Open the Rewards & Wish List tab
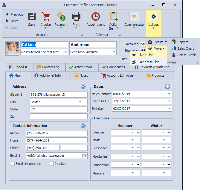Viewport: 200px width, 190px height. [x=153, y=67]
